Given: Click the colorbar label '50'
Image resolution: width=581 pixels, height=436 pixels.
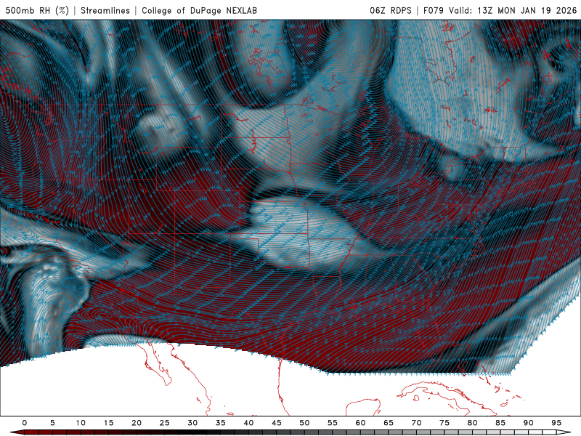Looking at the screenshot, I should 304,423.
